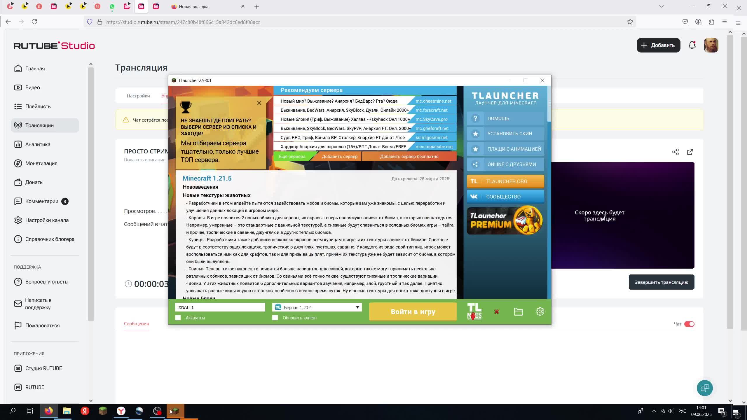Open VK Сообщество button

click(505, 197)
